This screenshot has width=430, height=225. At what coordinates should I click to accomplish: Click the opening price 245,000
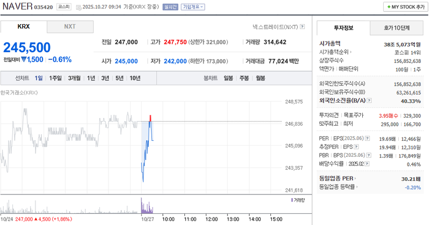click(x=126, y=61)
